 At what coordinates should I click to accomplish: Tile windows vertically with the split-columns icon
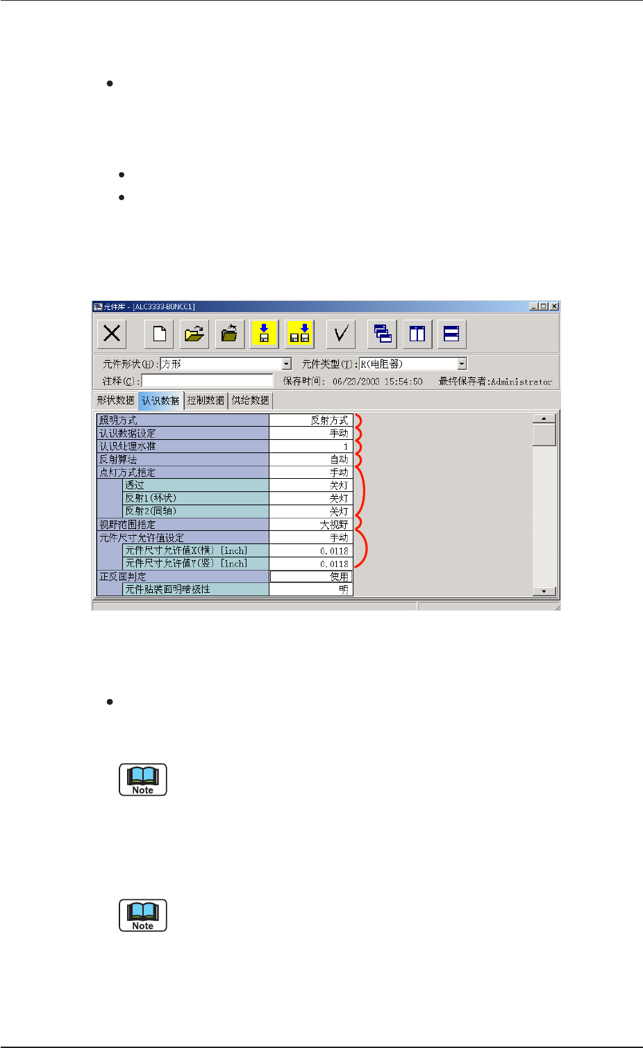(417, 334)
